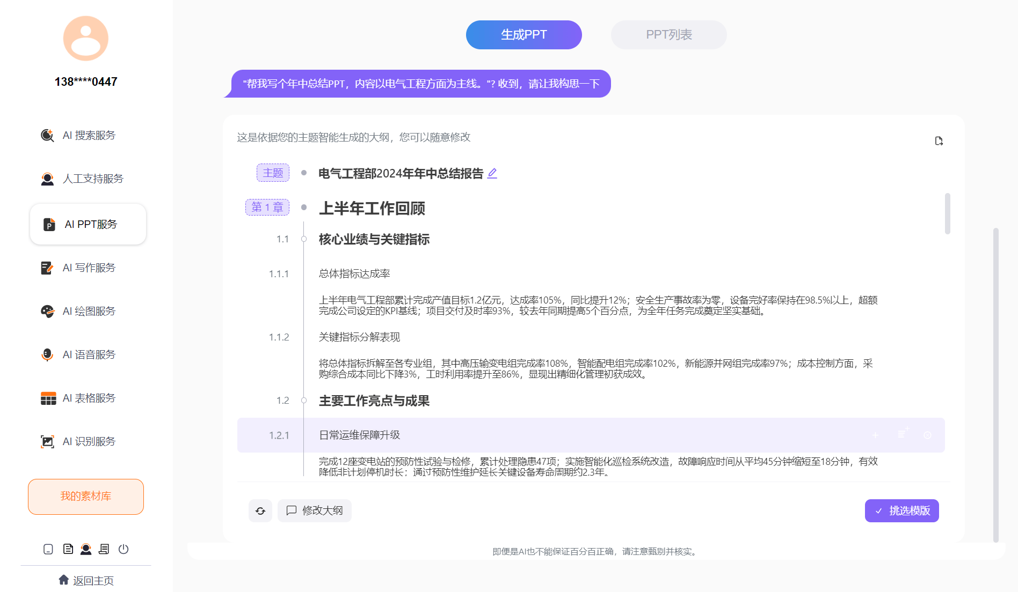The height and width of the screenshot is (592, 1018).
Task: Click the paragraph starting 将总体指标拆解
Action: (x=596, y=368)
